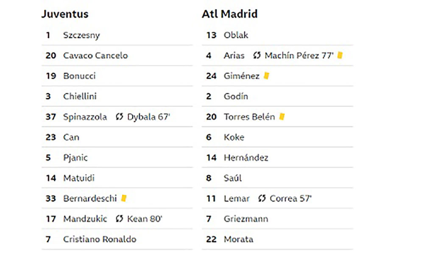Click Oblak's name in Atl Madrid lineup
The image size is (424, 255).
tap(236, 35)
